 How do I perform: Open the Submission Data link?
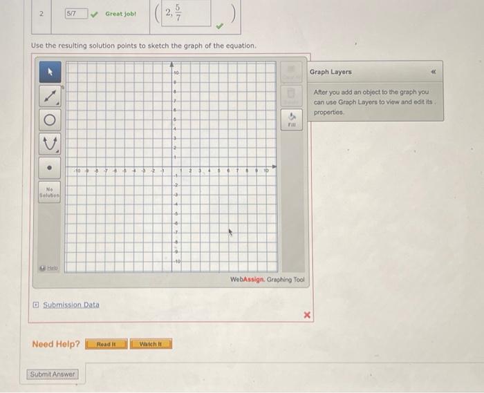point(71,305)
